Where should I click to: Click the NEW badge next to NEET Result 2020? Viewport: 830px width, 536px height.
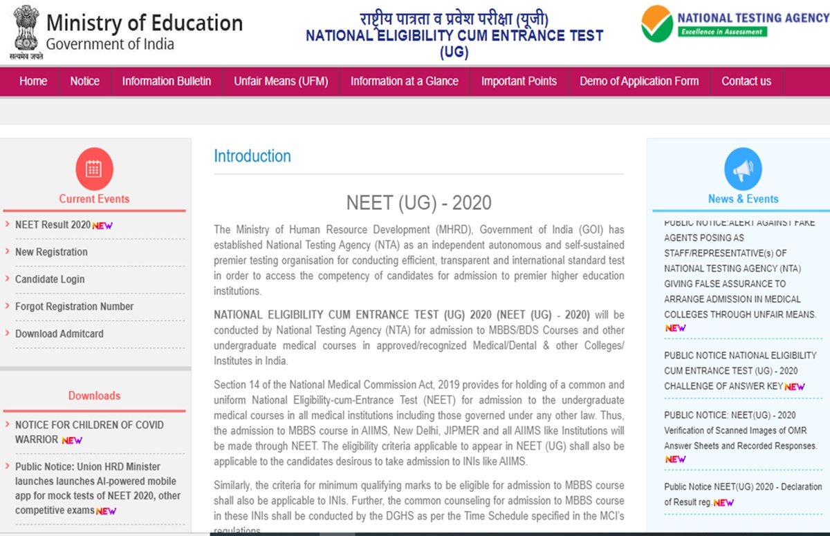pyautogui.click(x=102, y=226)
